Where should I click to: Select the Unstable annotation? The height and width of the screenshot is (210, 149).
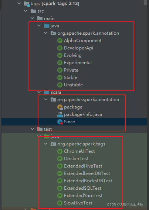click(73, 85)
